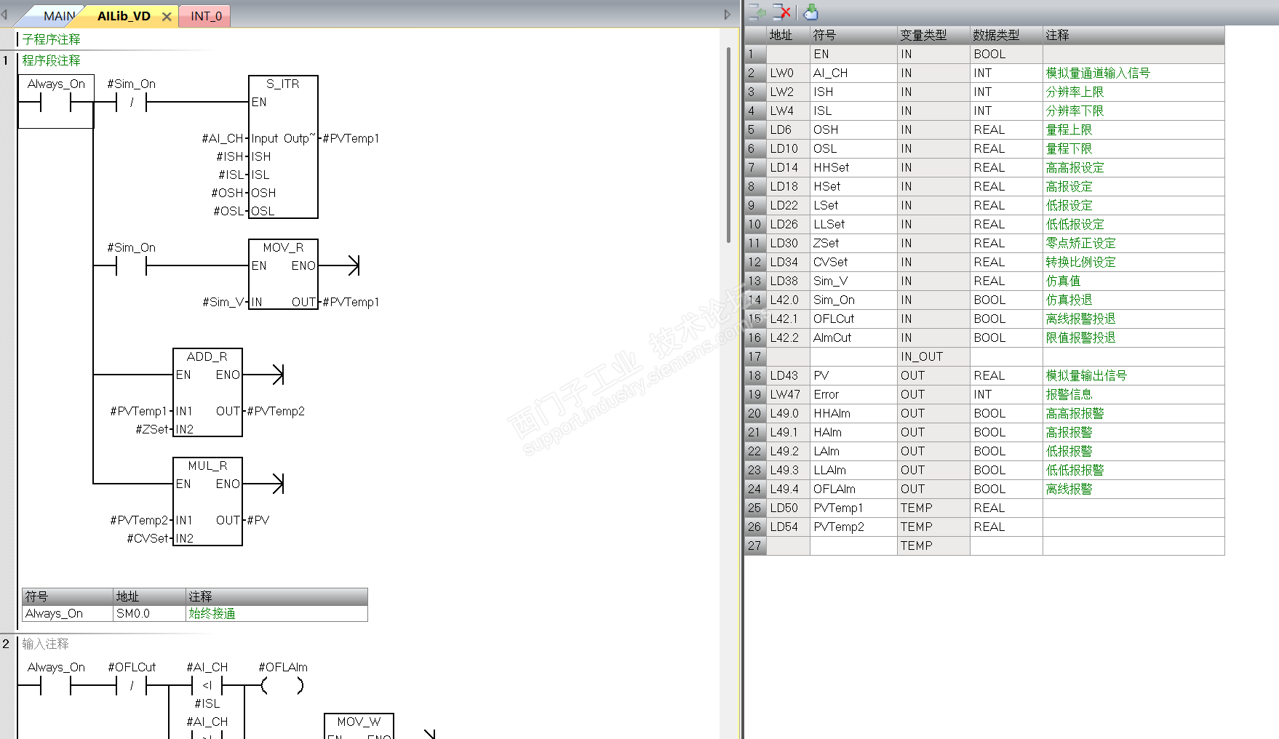
Task: Select the AI_CH symbol cell
Action: [x=853, y=73]
